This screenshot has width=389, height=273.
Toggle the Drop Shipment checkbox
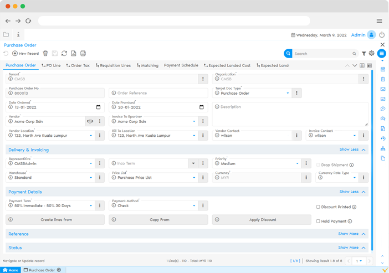[318, 165]
